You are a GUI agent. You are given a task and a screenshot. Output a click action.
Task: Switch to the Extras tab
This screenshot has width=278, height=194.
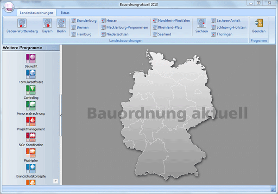(x=65, y=13)
